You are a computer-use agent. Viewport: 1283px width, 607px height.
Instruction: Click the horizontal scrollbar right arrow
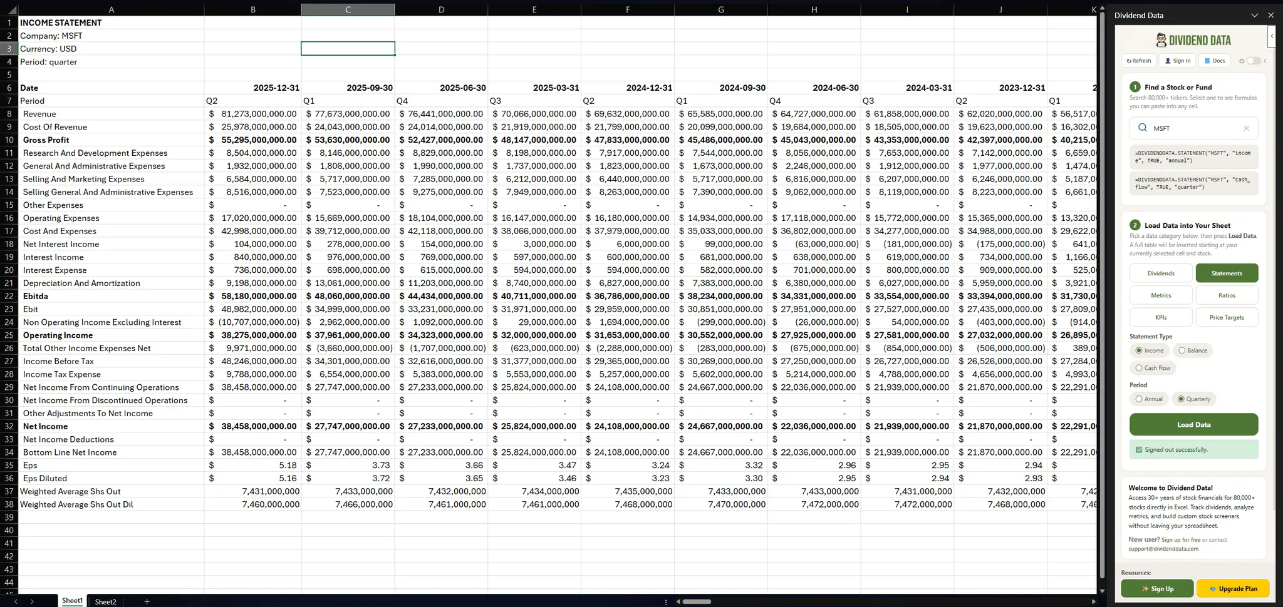(1093, 601)
